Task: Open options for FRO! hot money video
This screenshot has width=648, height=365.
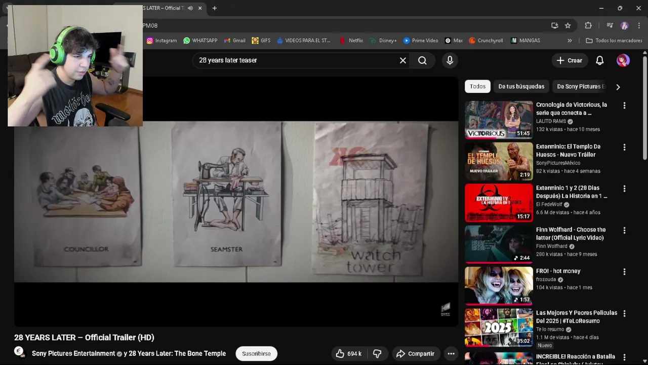Action: (x=624, y=272)
